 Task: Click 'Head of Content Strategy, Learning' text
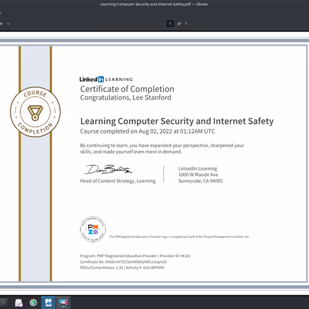[118, 181]
